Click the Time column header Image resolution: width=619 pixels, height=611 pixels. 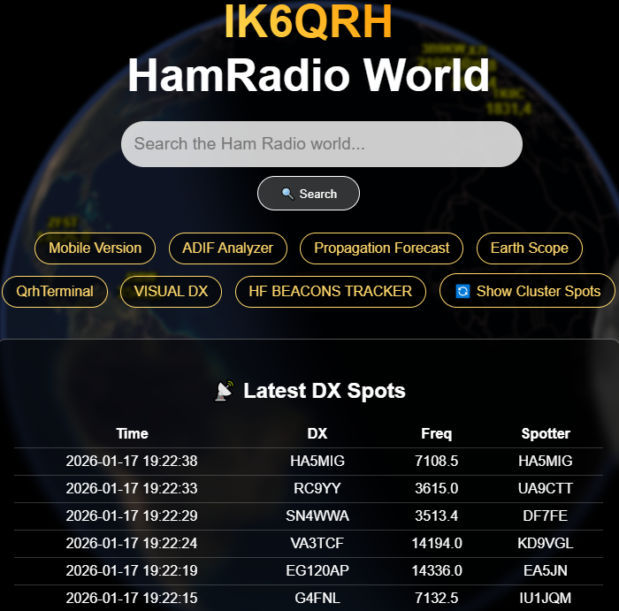coord(133,433)
